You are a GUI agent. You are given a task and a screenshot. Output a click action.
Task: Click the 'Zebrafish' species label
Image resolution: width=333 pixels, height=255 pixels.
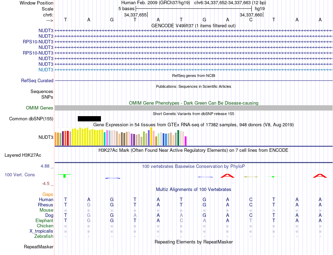pos(44,236)
